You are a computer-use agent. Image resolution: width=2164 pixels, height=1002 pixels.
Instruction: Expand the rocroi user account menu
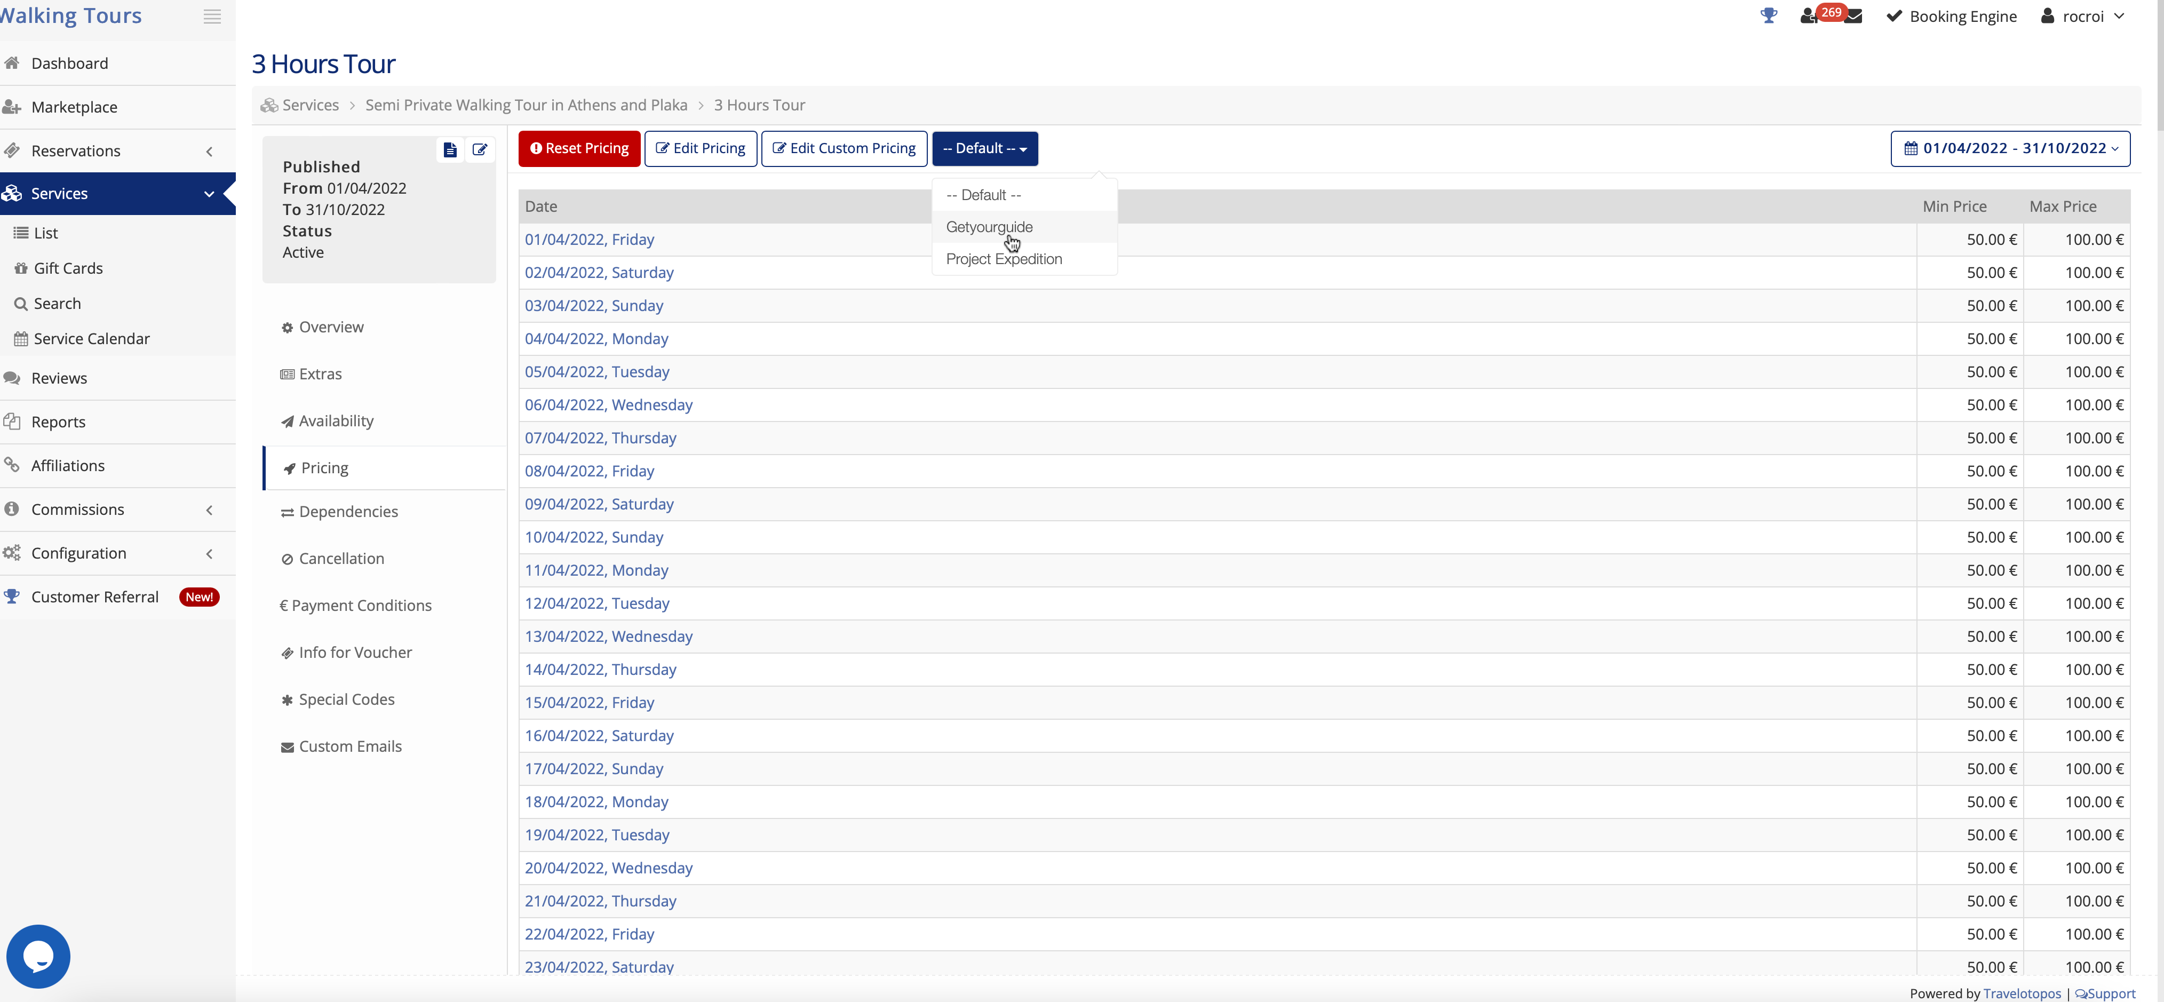coord(2083,17)
